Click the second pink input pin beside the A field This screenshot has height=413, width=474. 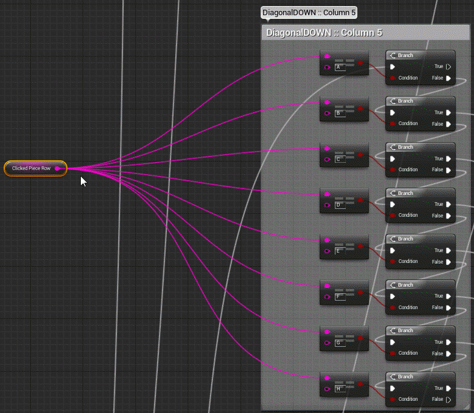coord(327,67)
